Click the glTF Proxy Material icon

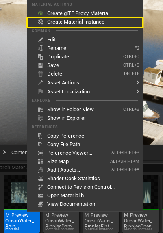(41, 13)
